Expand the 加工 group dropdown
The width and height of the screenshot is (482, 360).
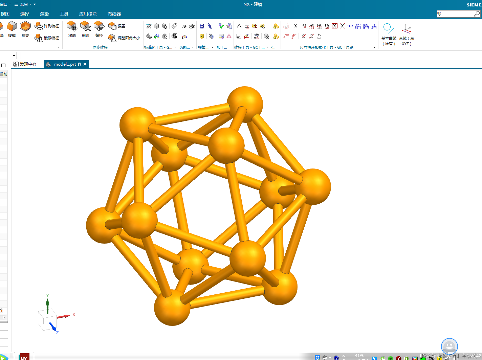[x=230, y=47]
